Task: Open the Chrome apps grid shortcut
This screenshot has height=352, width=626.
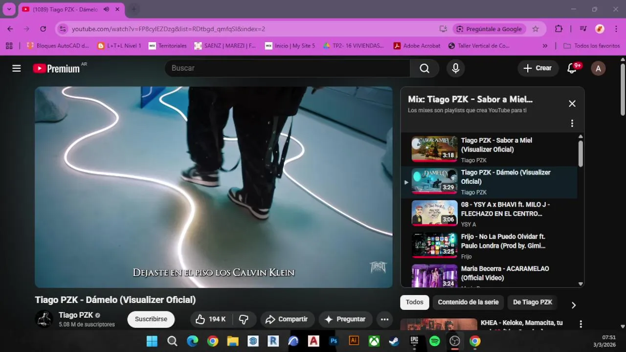Action: [9, 46]
